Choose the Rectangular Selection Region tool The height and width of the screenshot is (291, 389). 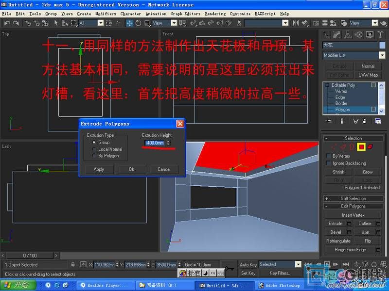point(74,23)
